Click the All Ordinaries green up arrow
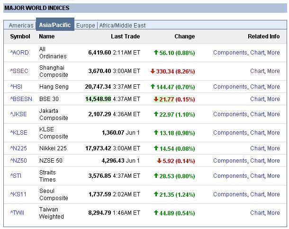The image size is (289, 229). pos(156,52)
